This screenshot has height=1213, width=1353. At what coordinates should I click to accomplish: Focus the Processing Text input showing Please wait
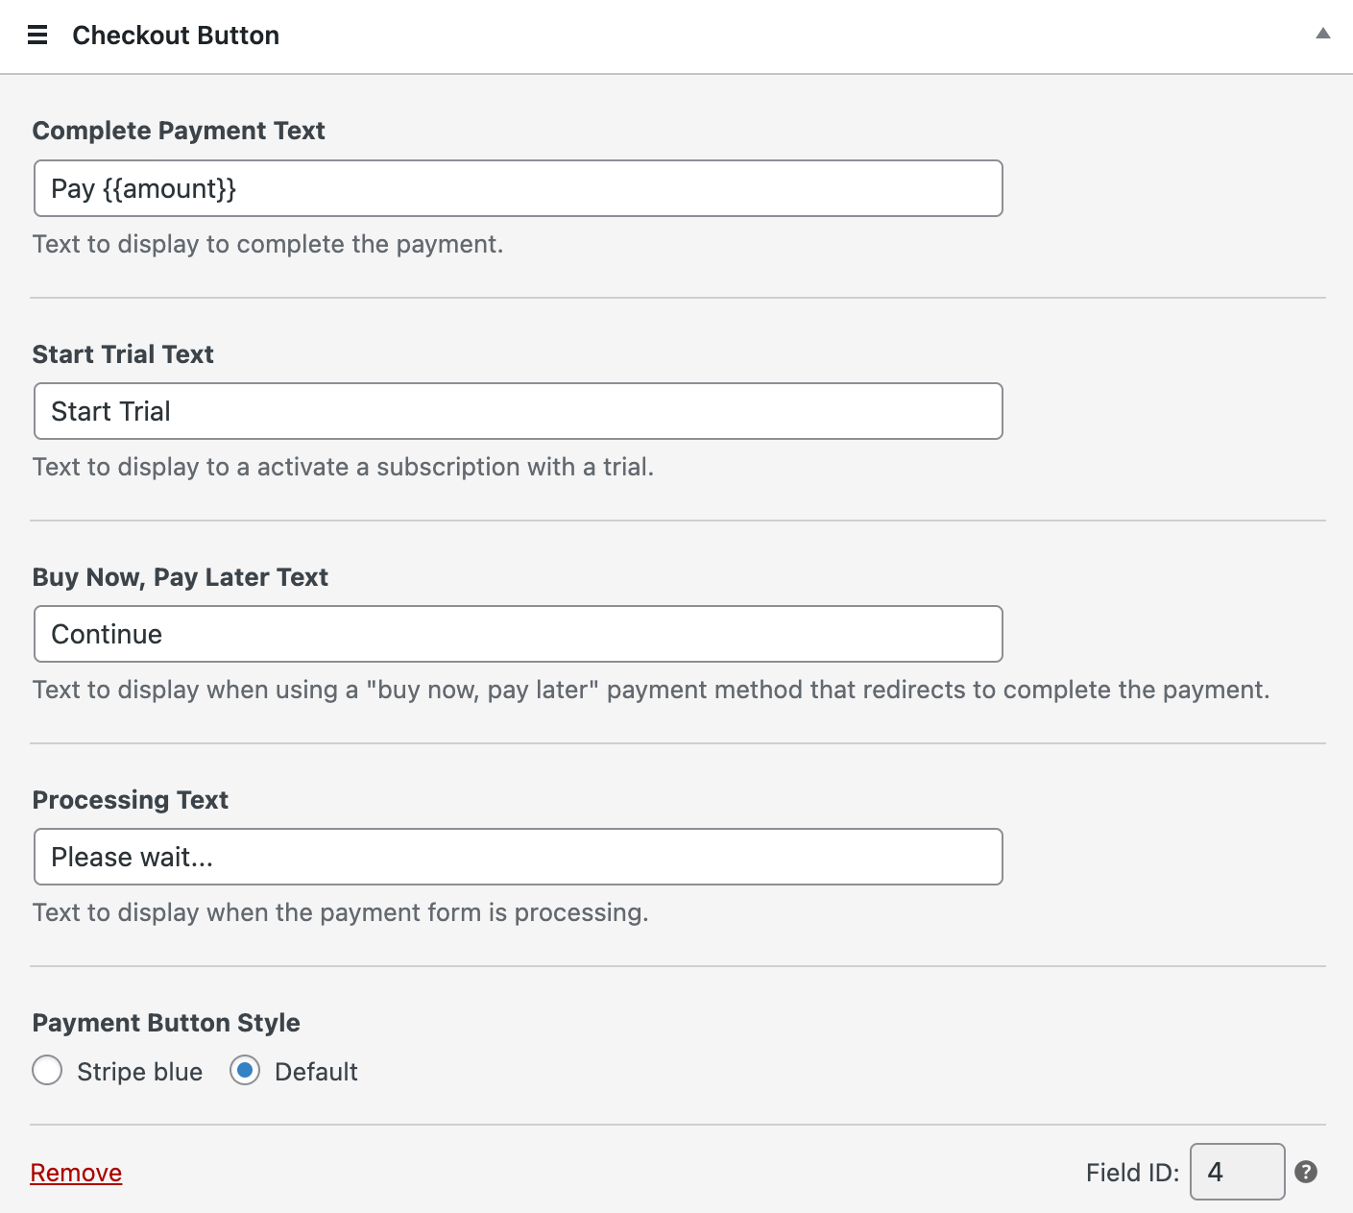click(x=519, y=856)
